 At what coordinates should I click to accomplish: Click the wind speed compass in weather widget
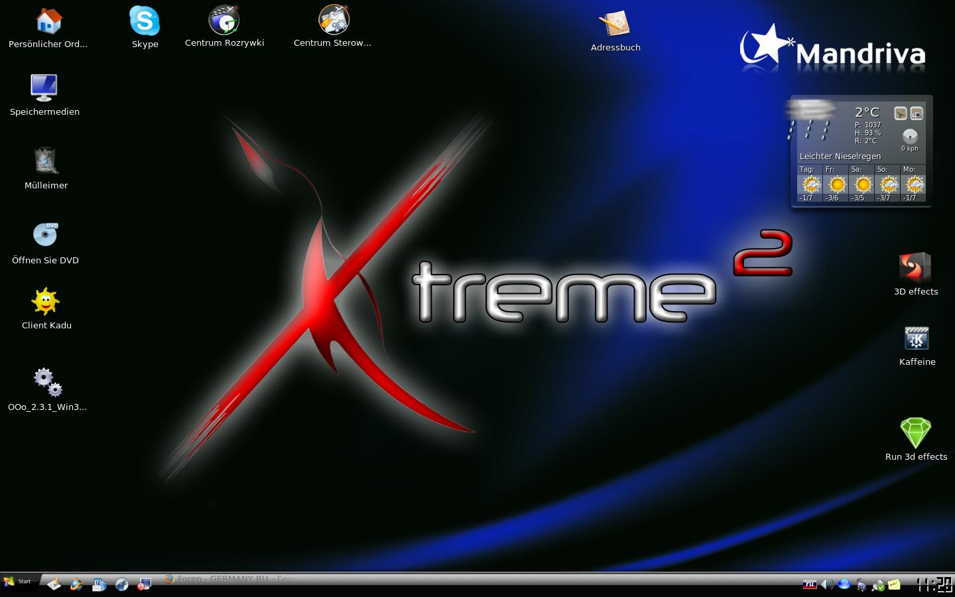pyautogui.click(x=910, y=136)
